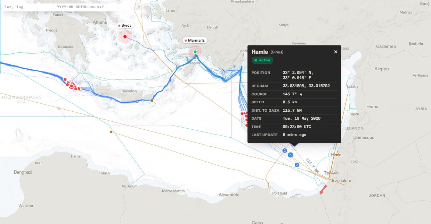Screen dimensions: 431x224
Task: Click the Ramle vessel name heading
Action: click(x=260, y=52)
